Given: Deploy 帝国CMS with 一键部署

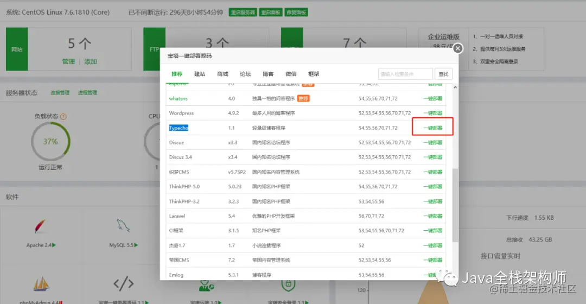Looking at the screenshot, I should click(433, 260).
